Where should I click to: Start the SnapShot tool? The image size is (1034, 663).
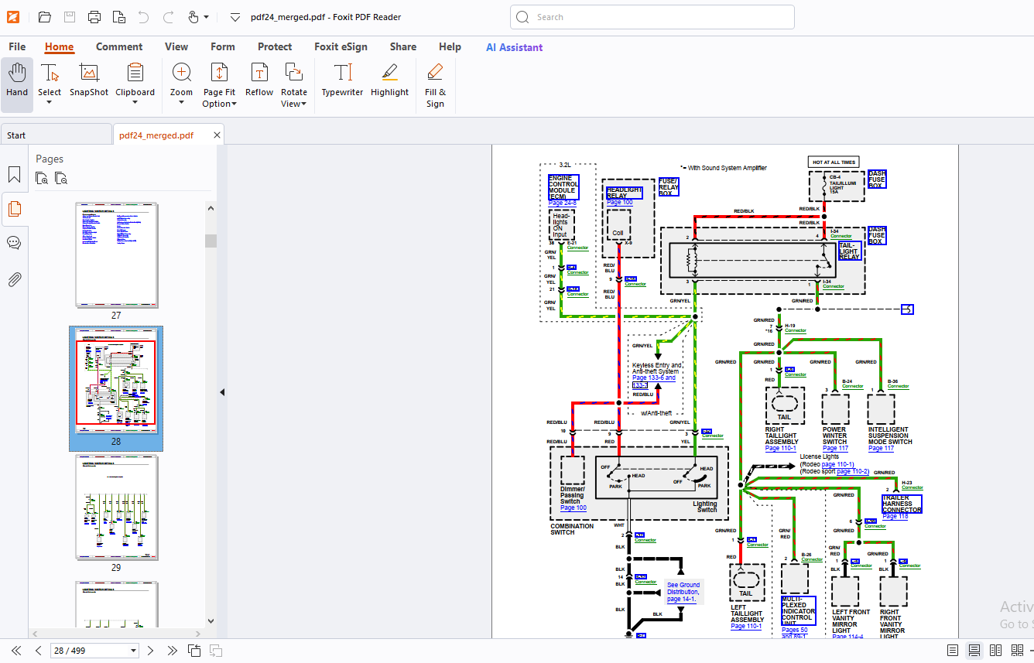[89, 80]
